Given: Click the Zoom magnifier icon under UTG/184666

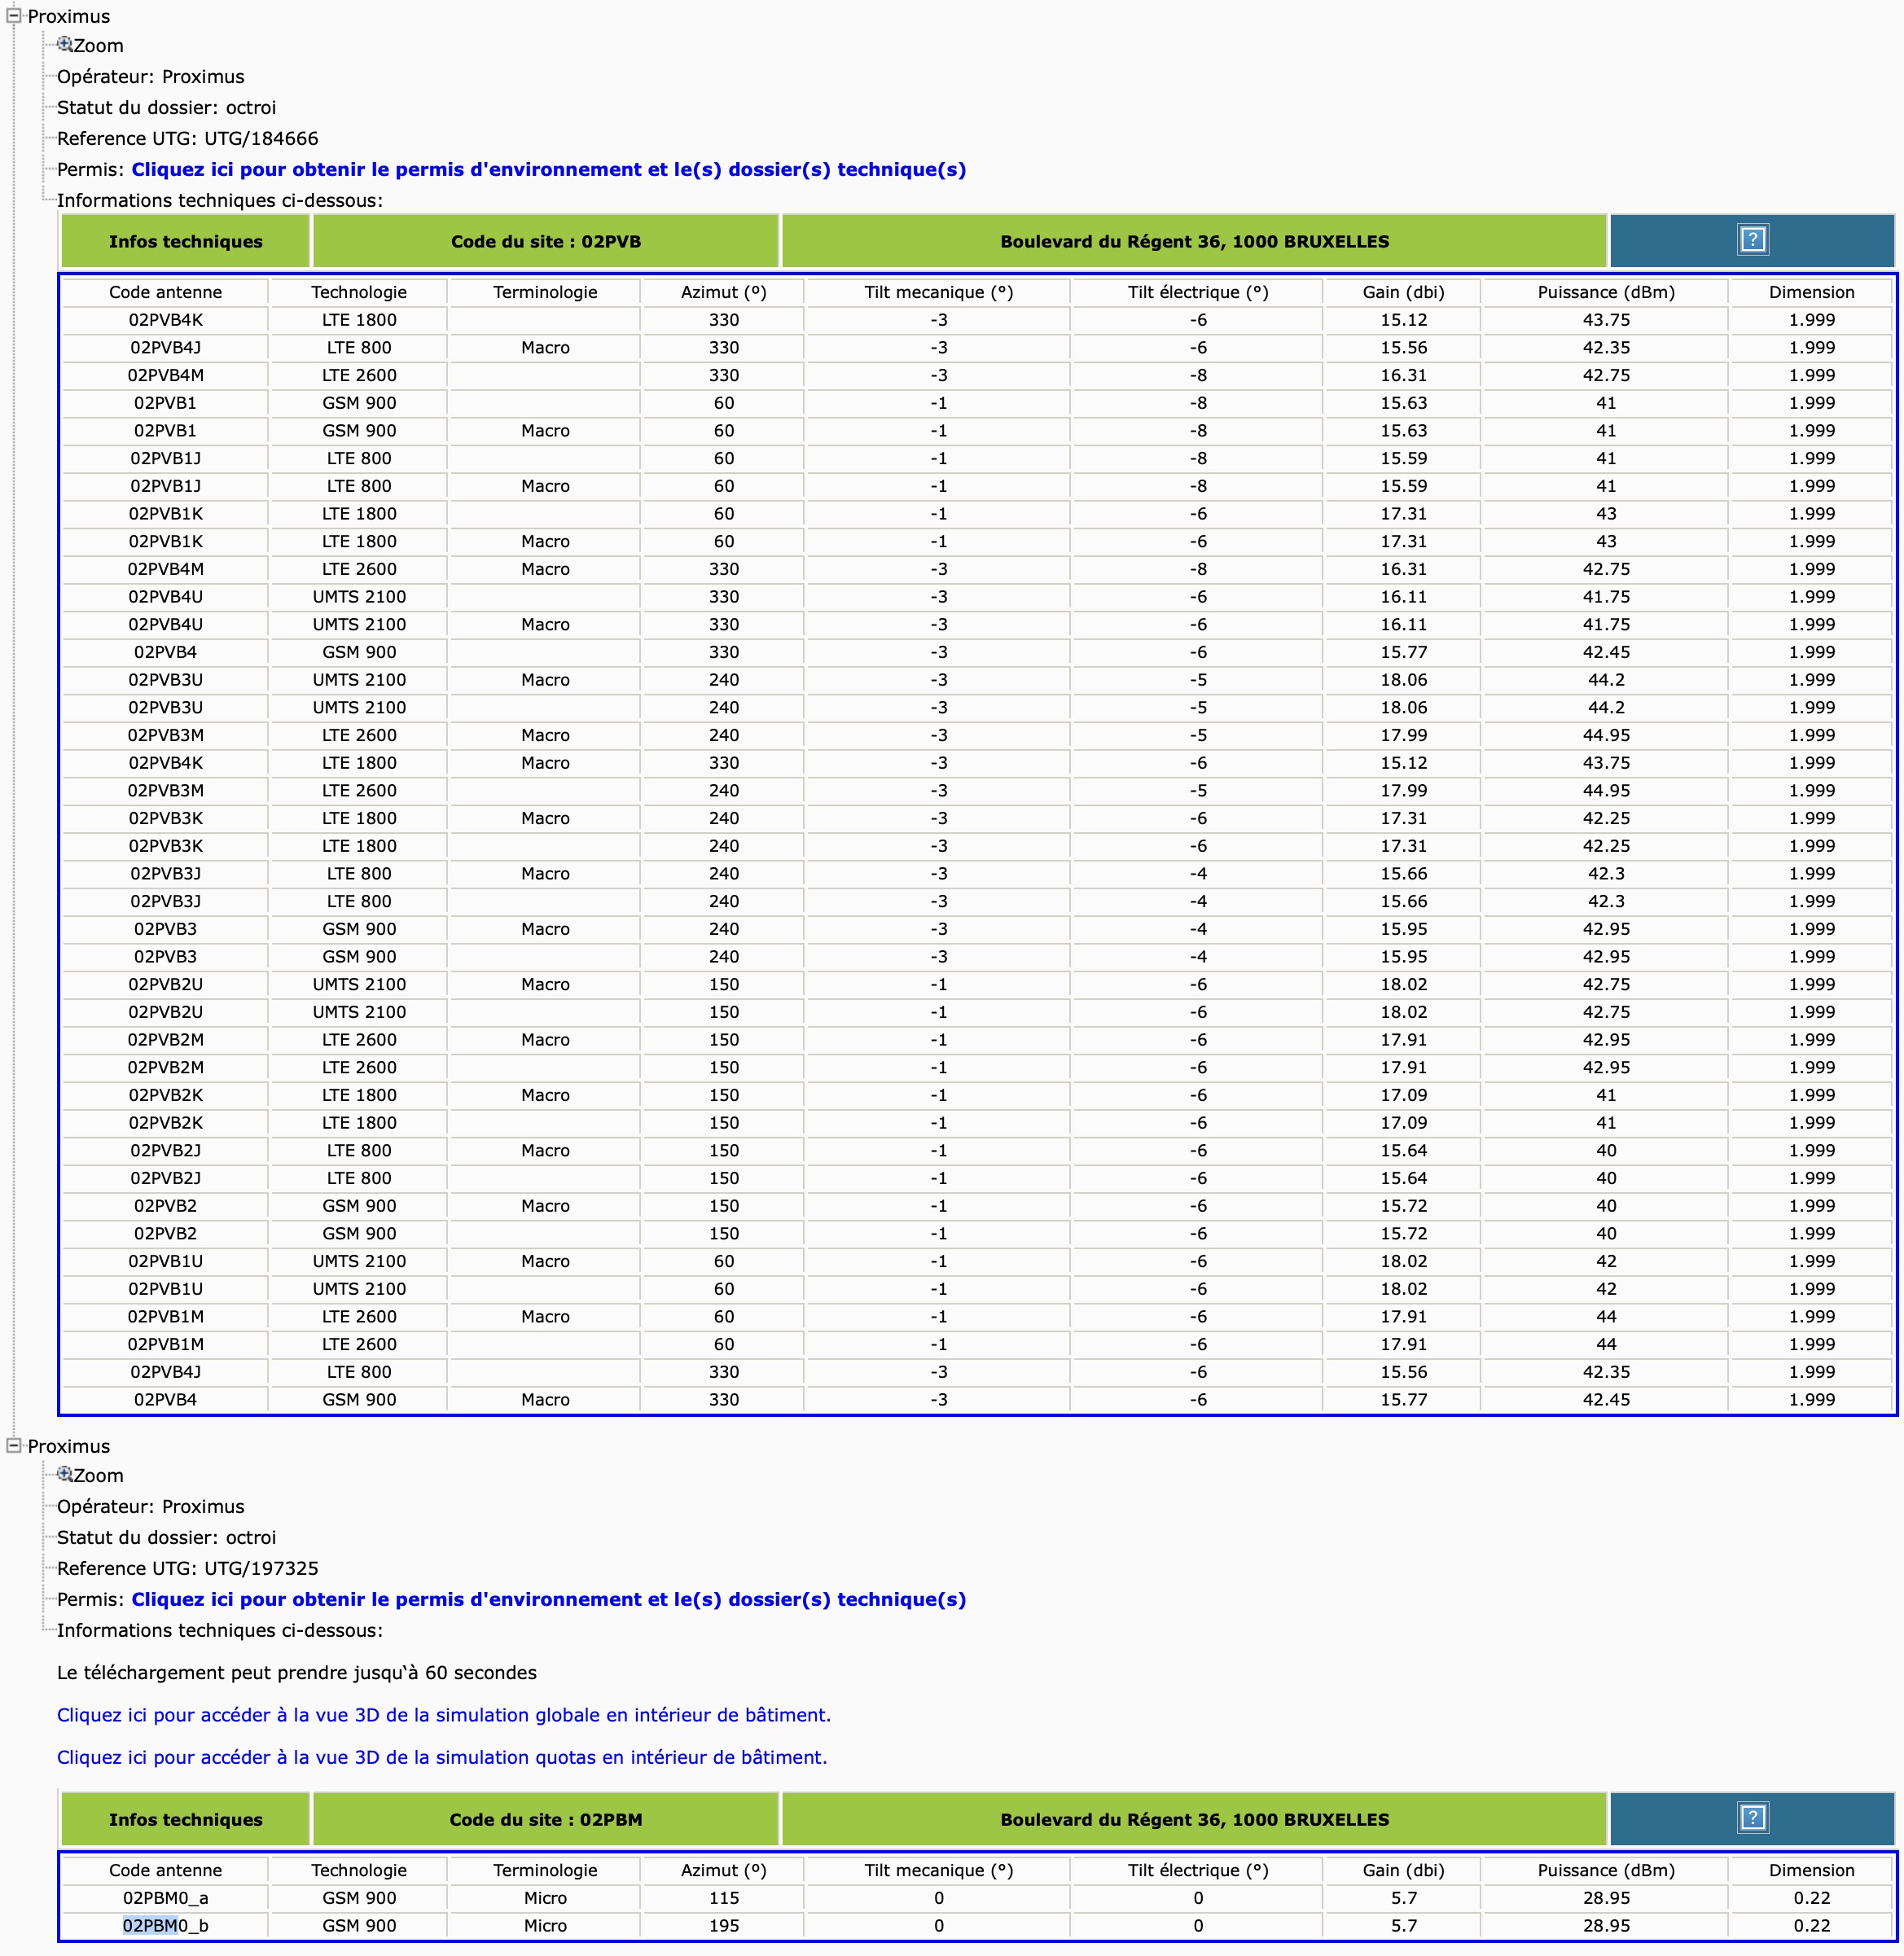Looking at the screenshot, I should [65, 45].
